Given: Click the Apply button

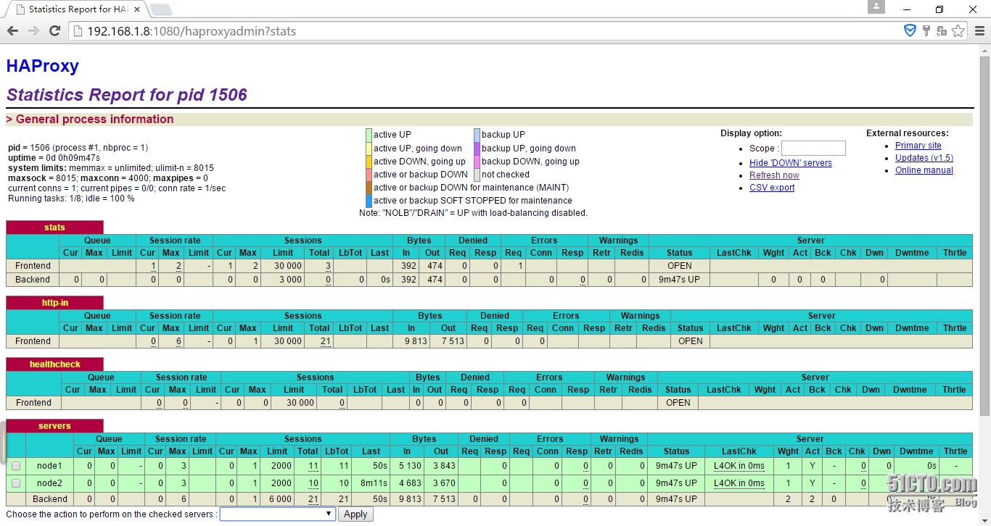Looking at the screenshot, I should [x=355, y=514].
